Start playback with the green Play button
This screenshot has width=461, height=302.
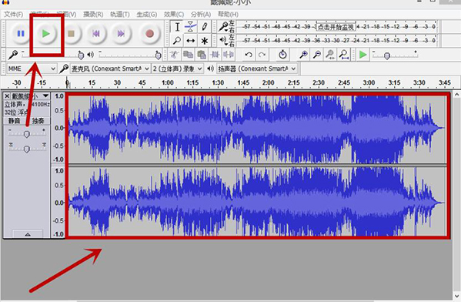coord(46,34)
